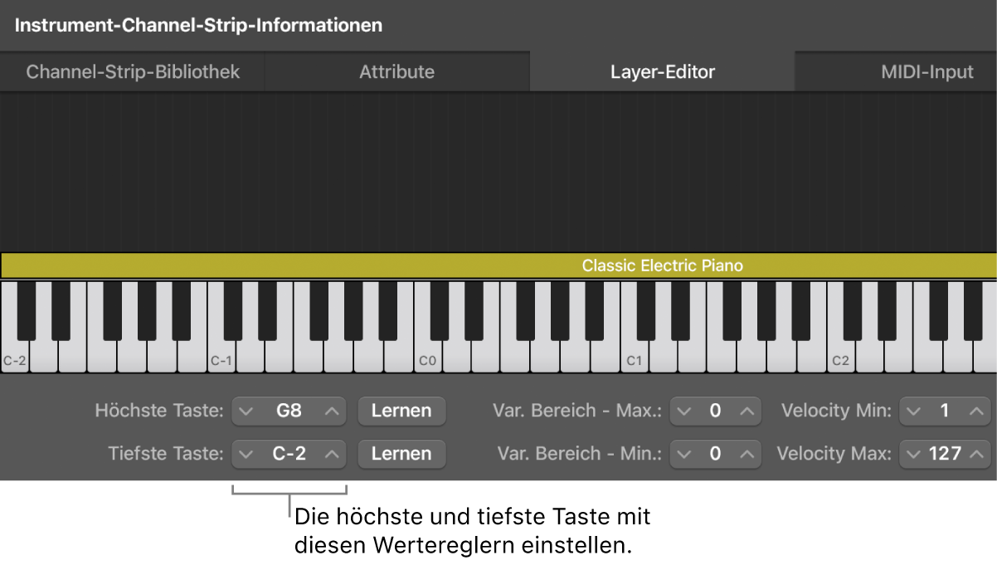Click the Instrument-Channel-Strip-Informationen title

tap(199, 25)
